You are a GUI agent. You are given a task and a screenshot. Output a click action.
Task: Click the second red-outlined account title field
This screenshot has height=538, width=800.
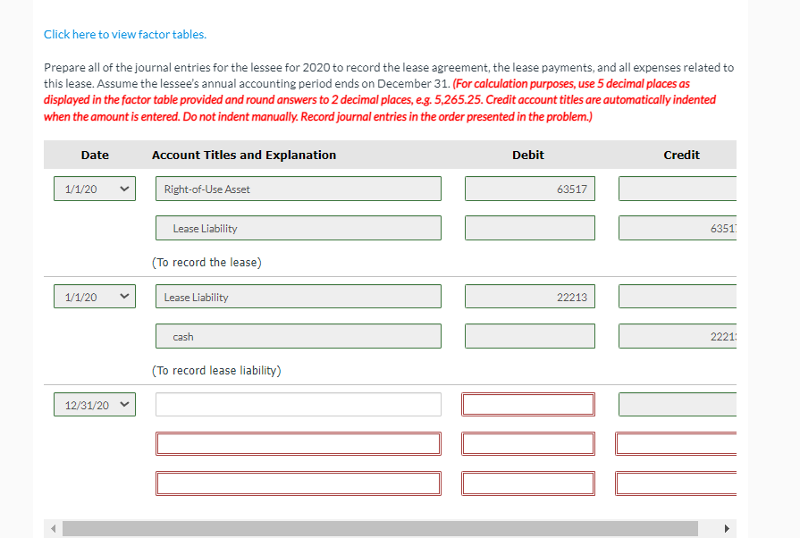click(298, 443)
